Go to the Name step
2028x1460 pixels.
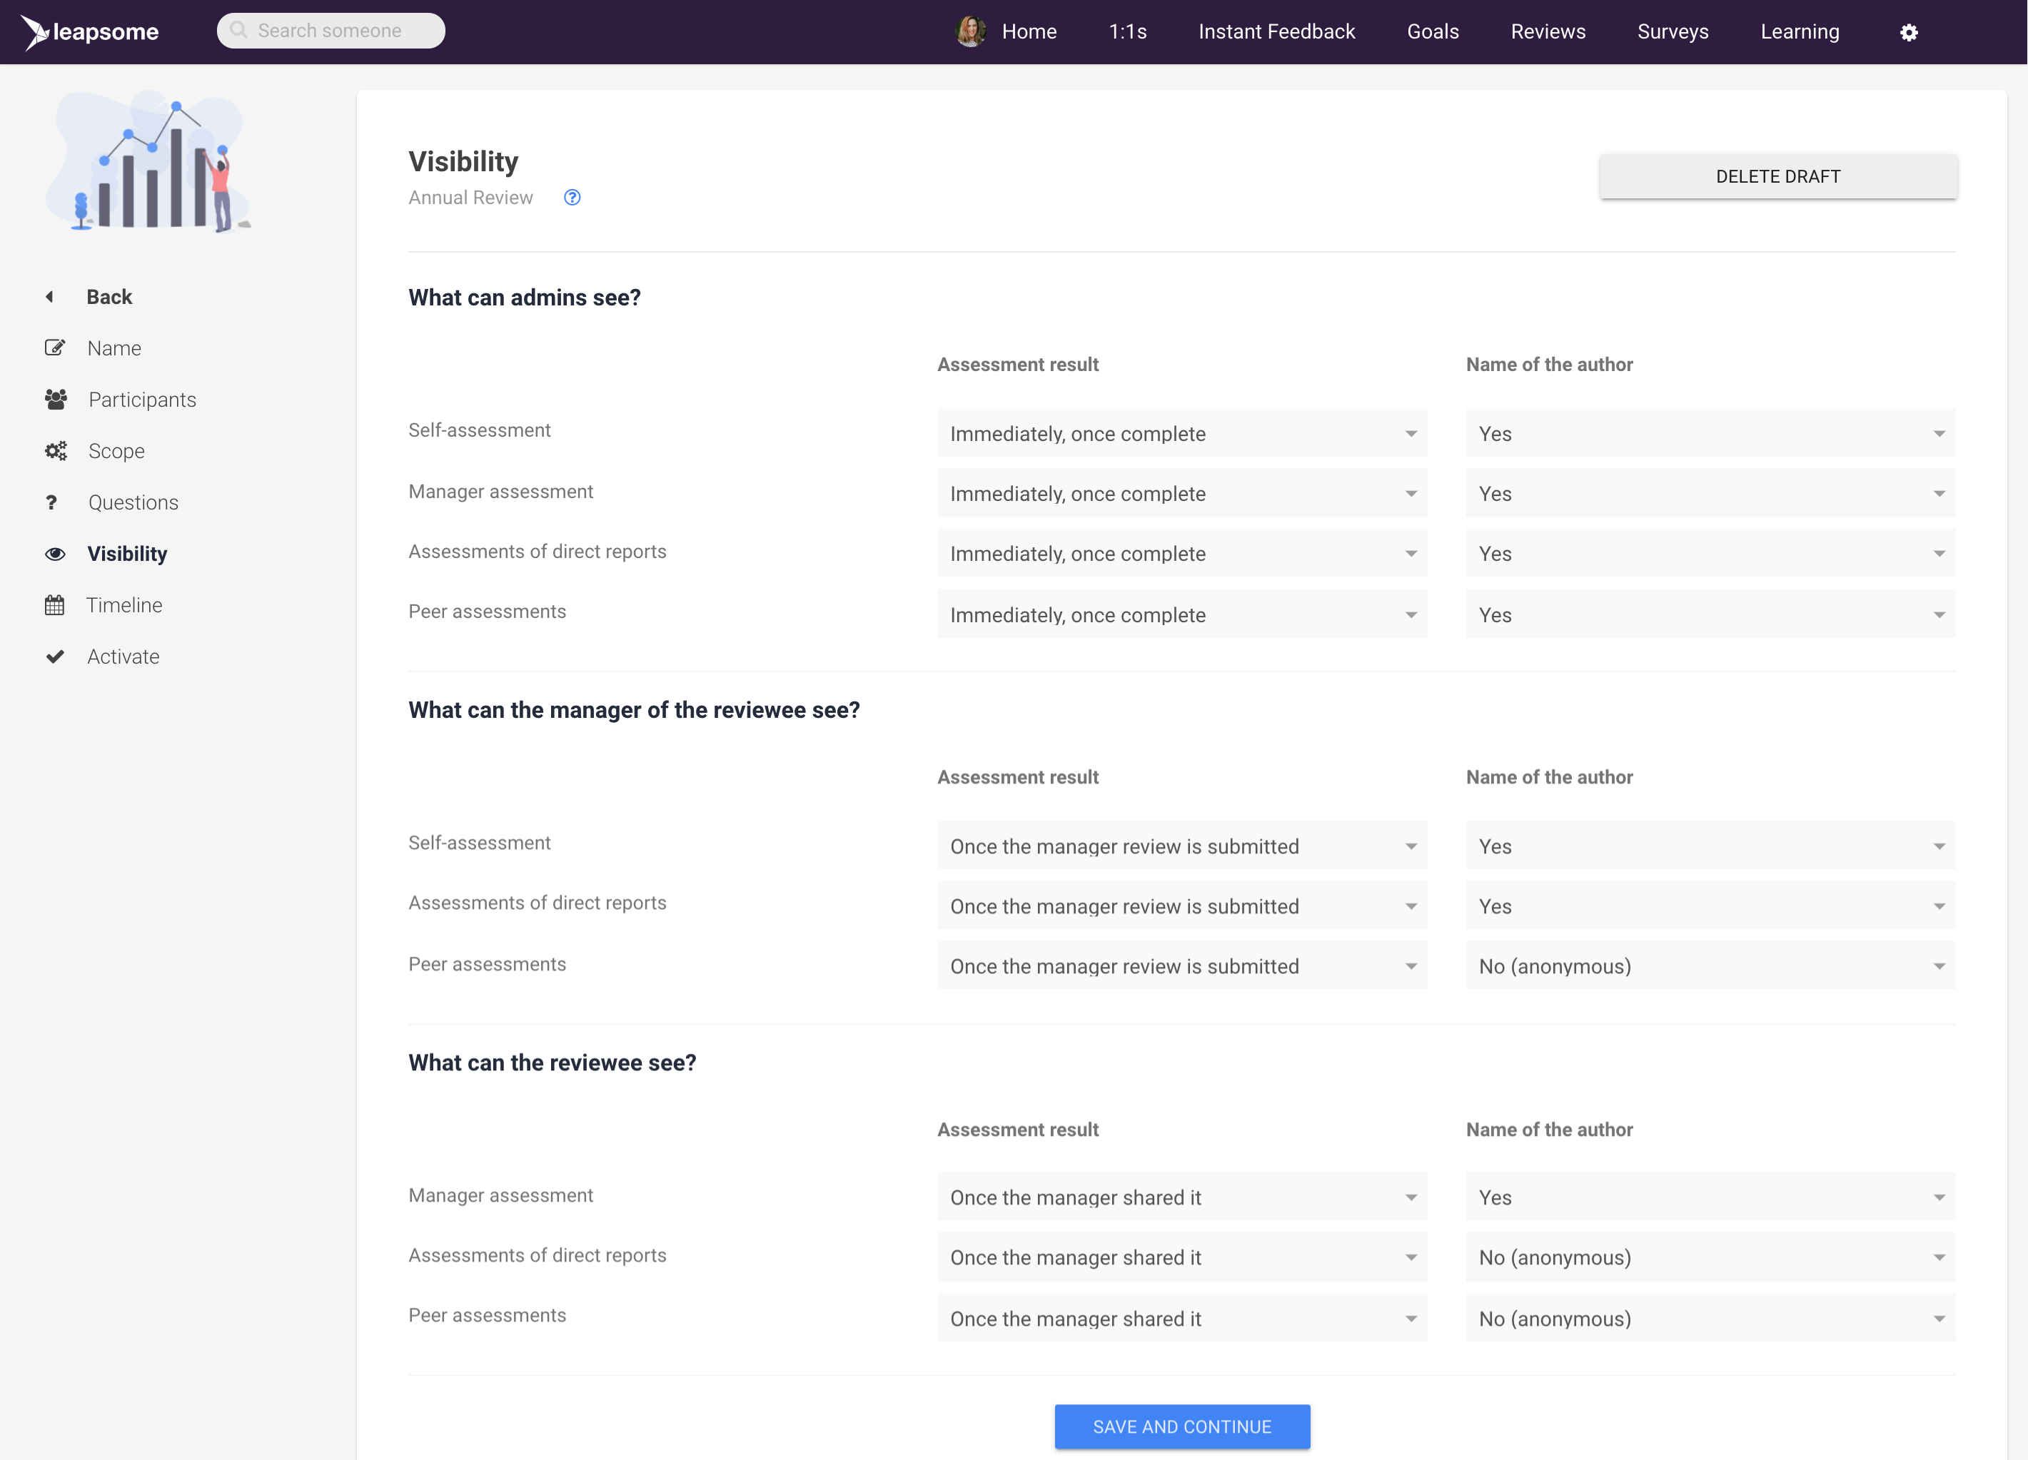pyautogui.click(x=114, y=348)
